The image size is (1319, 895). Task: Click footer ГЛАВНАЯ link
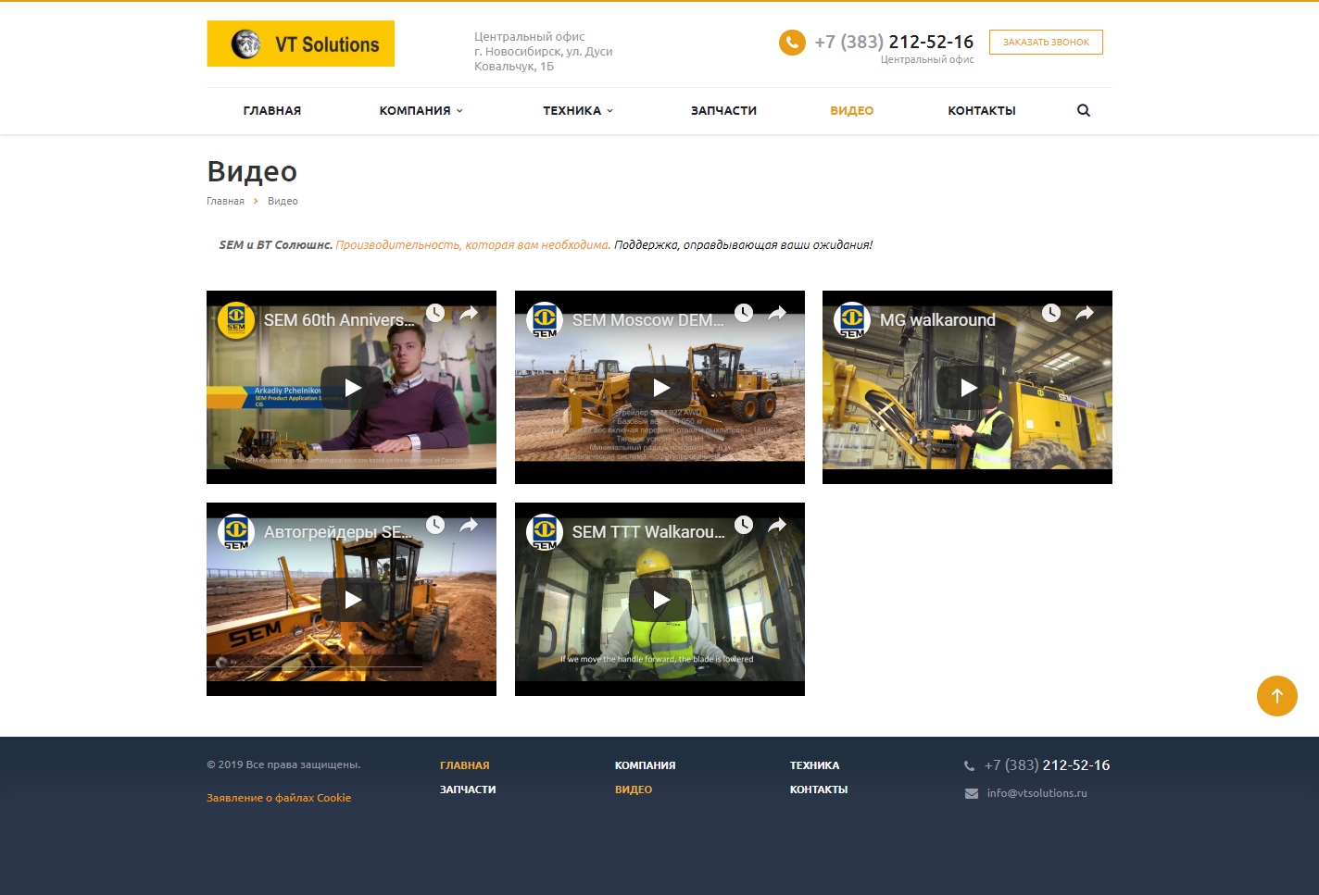(465, 765)
